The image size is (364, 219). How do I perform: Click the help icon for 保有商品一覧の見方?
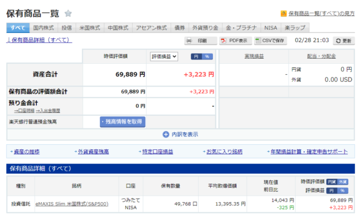[284, 14]
